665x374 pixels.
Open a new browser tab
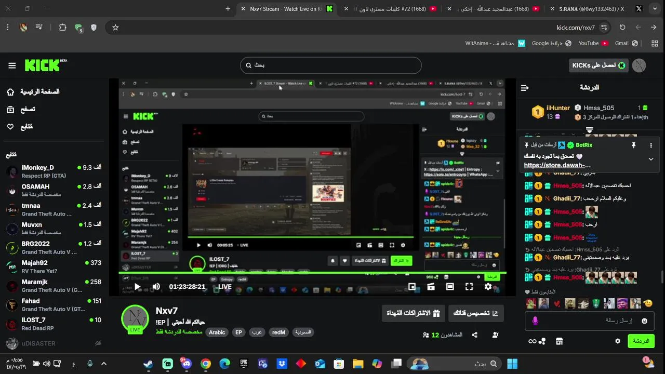coord(228,9)
